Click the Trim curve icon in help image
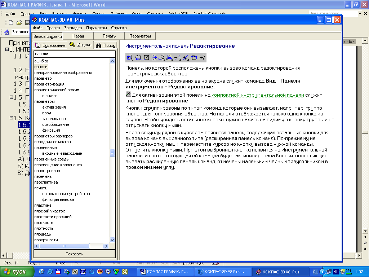The height and width of the screenshot is (277, 369). (x=178, y=57)
